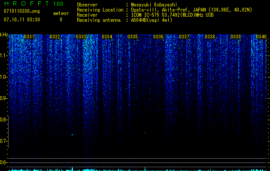Click the Receiving antenna A504HB text
The height and width of the screenshot is (171, 270).
tap(152, 20)
